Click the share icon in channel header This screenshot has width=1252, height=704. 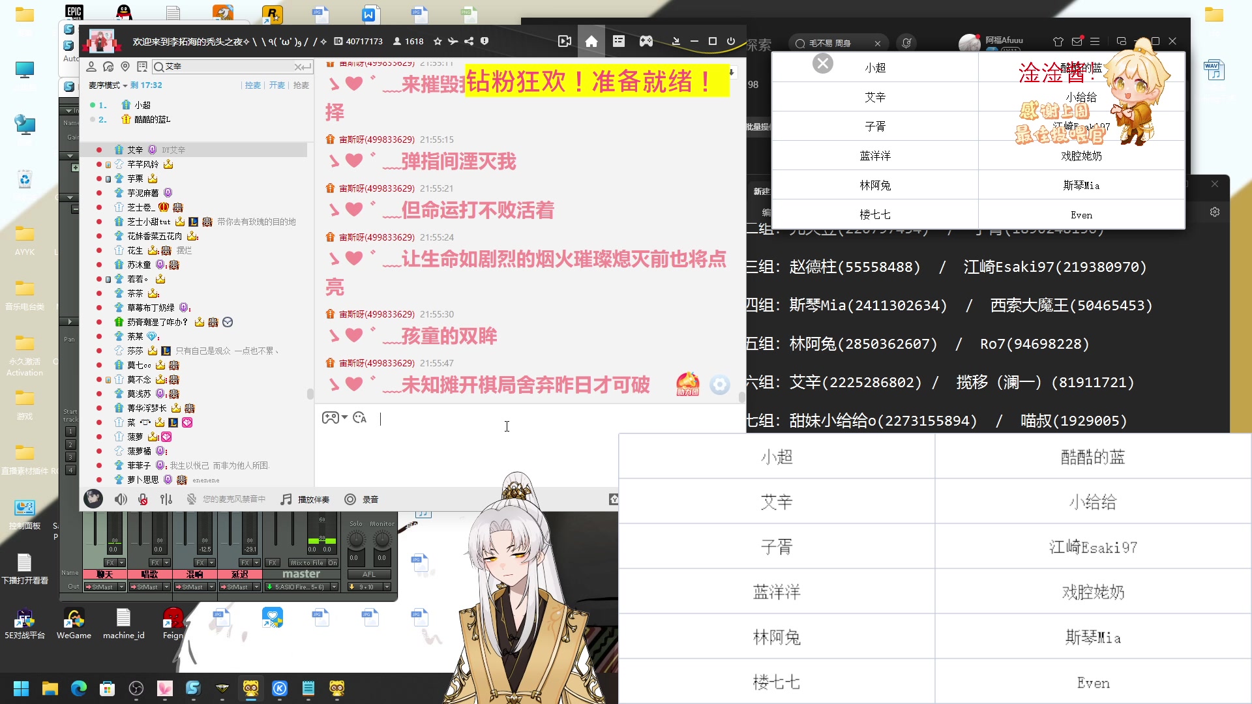469,41
